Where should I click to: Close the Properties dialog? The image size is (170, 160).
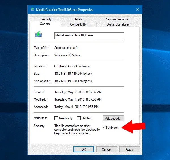click(x=138, y=9)
